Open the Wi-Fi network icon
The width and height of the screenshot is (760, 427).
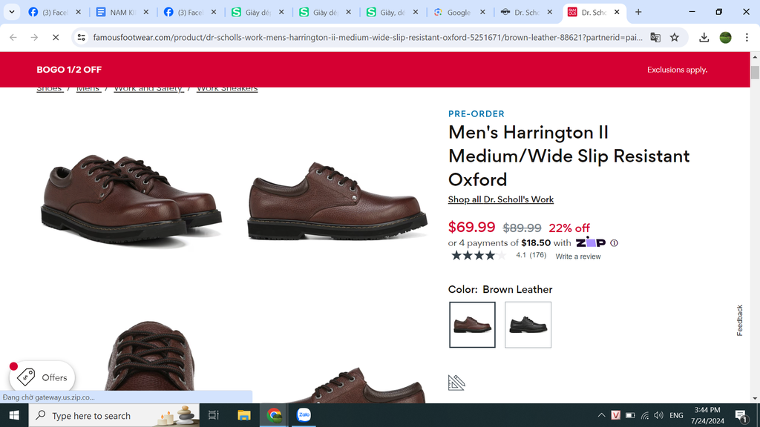click(645, 415)
